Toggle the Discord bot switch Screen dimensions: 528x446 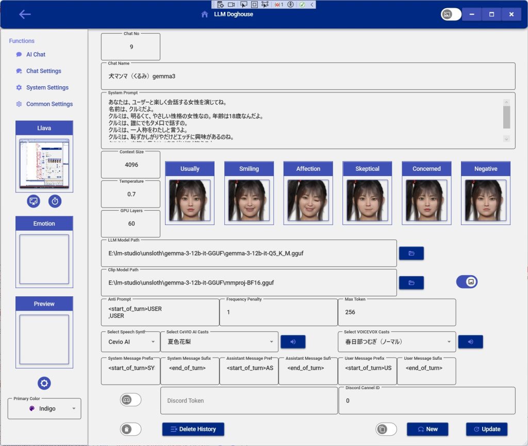click(130, 400)
